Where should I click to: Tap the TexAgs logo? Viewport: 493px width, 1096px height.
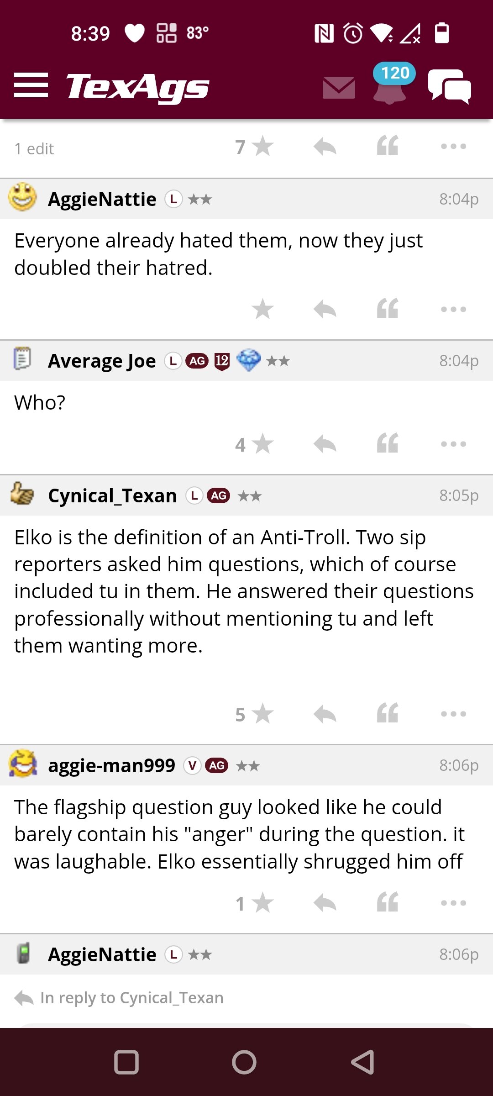pos(138,87)
